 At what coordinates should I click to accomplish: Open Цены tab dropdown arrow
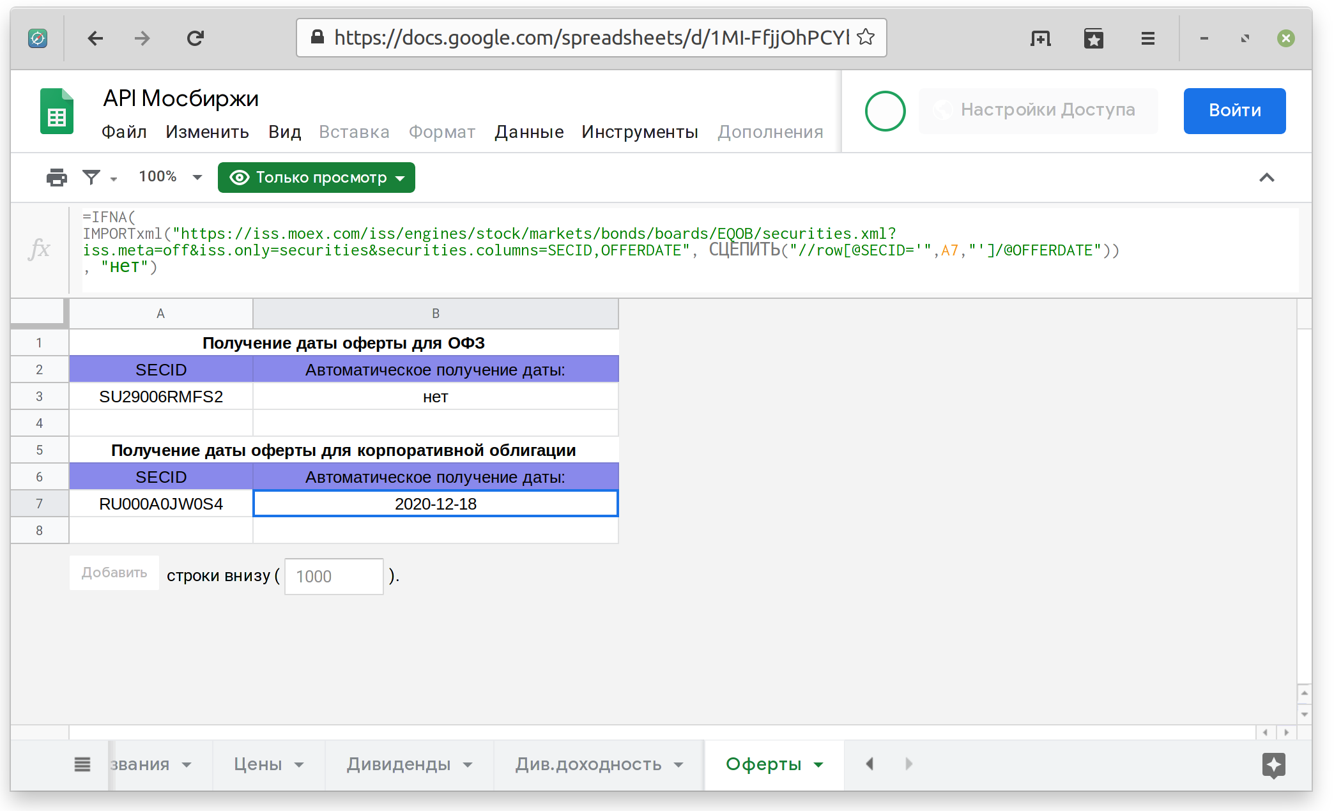pos(299,765)
